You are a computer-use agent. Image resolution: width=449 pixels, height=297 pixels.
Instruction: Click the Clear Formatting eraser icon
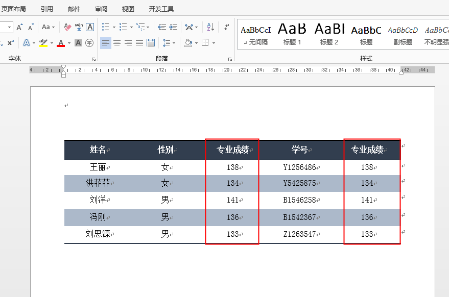coord(67,27)
